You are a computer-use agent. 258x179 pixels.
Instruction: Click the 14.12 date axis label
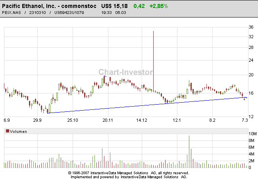(x=142, y=120)
